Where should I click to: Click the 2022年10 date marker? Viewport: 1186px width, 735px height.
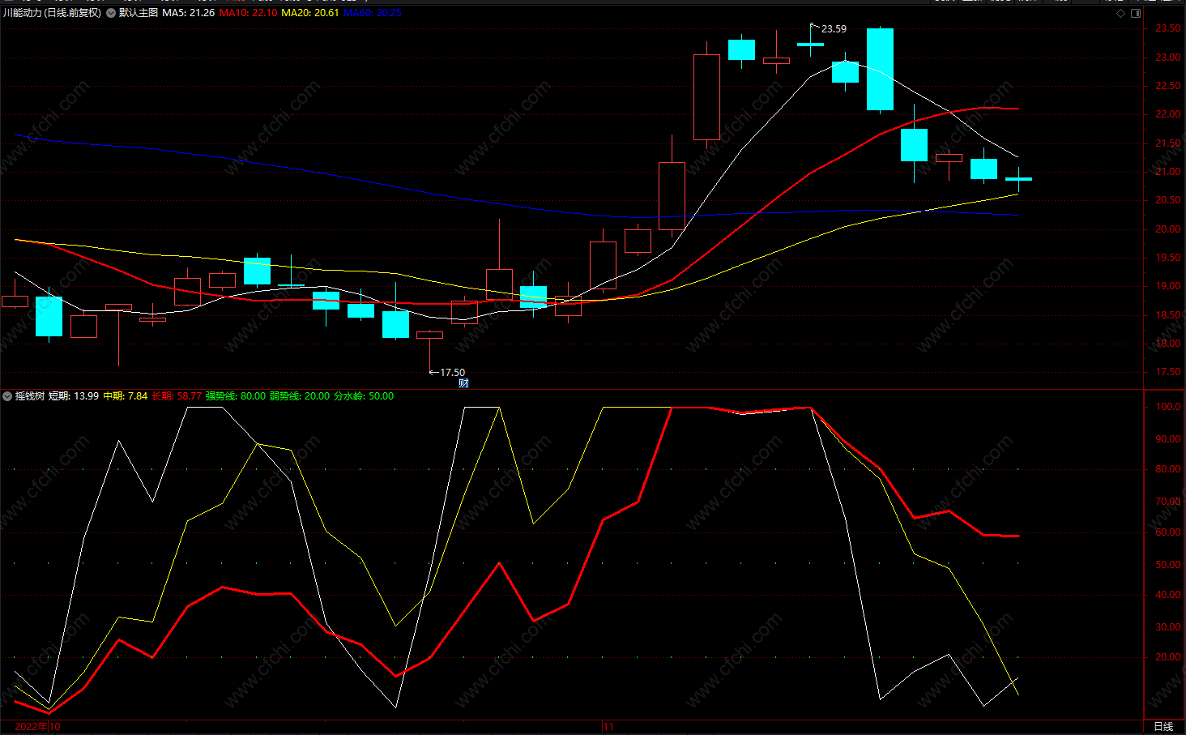(37, 727)
